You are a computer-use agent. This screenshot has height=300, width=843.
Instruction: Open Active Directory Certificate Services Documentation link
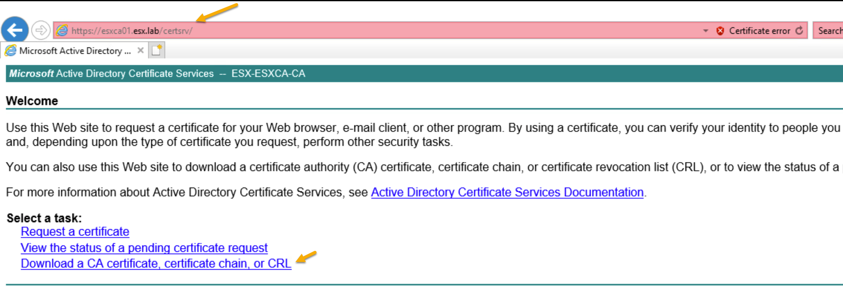coord(507,192)
